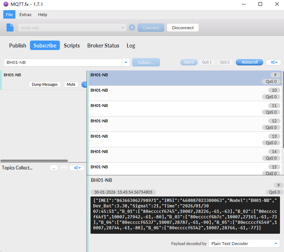Switch to the Publish tab
The height and width of the screenshot is (252, 284).
pos(18,46)
